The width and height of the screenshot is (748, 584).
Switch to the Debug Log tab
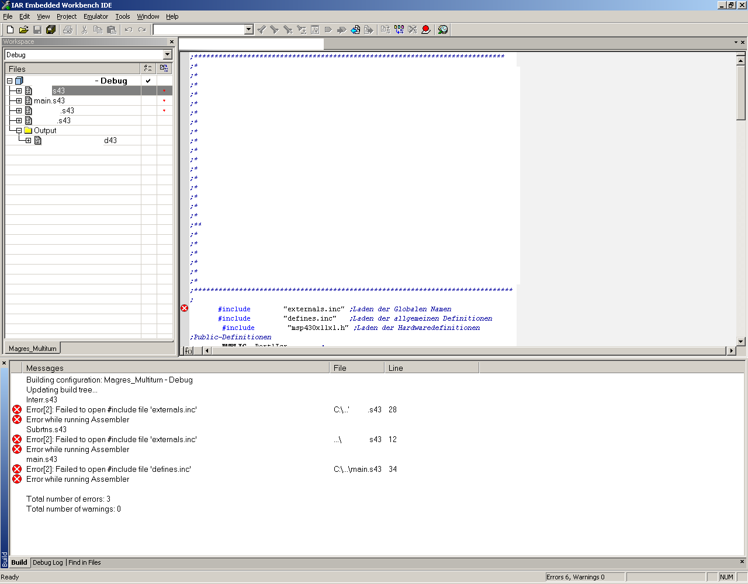click(x=47, y=562)
